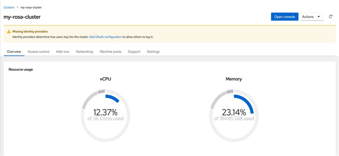Open the Actions dropdown menu
This screenshot has width=339, height=156.
click(x=311, y=17)
